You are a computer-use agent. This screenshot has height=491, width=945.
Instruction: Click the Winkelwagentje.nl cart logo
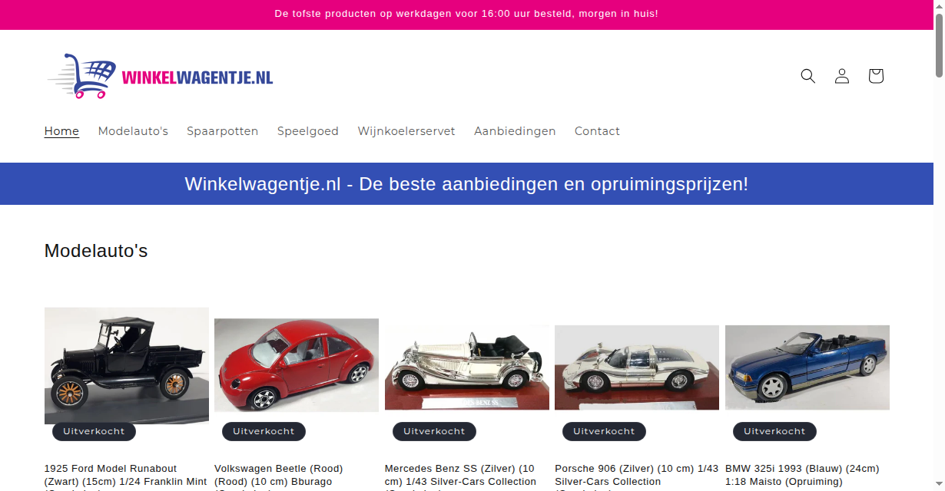tap(160, 76)
